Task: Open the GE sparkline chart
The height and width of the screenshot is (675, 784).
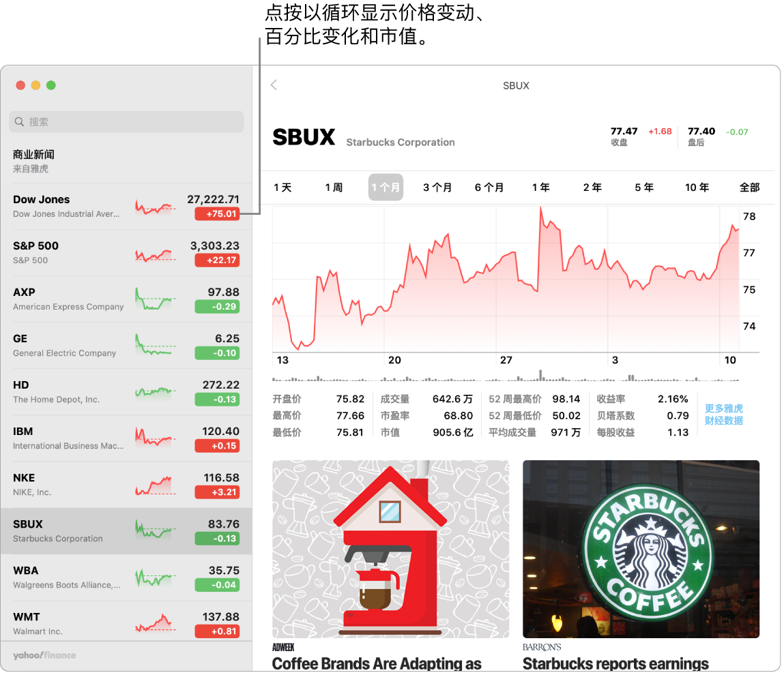Action: point(156,345)
